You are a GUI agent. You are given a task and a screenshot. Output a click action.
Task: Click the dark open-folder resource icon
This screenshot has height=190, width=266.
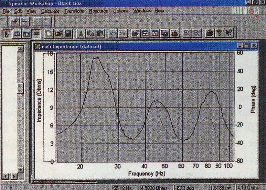(136, 33)
